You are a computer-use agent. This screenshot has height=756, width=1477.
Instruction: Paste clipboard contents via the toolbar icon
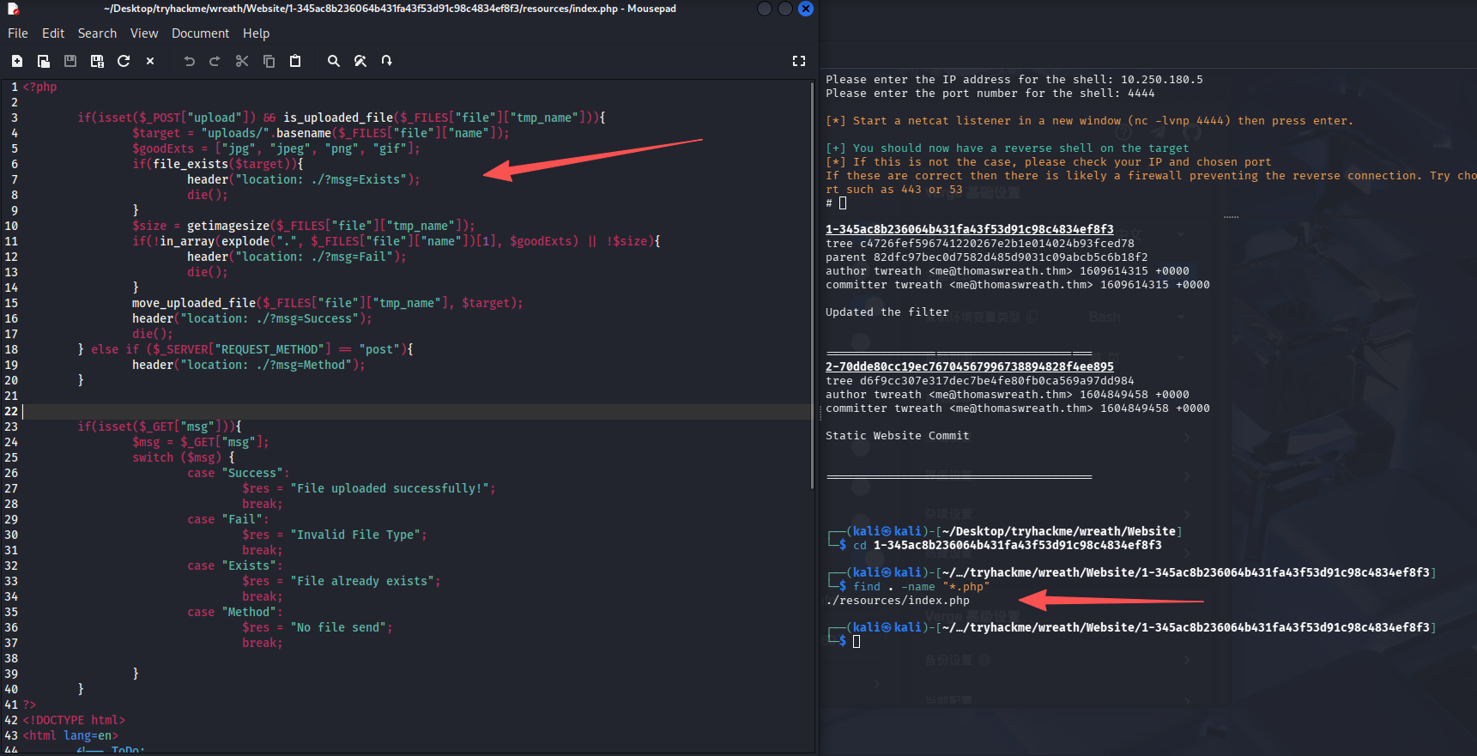(295, 61)
